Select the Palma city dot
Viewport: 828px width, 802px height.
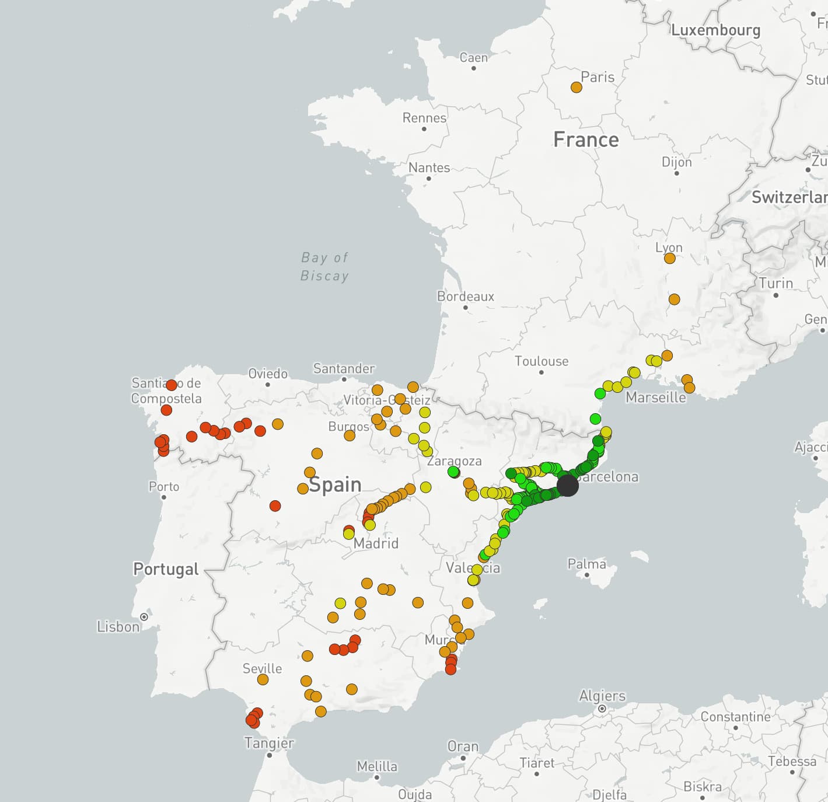tap(586, 575)
